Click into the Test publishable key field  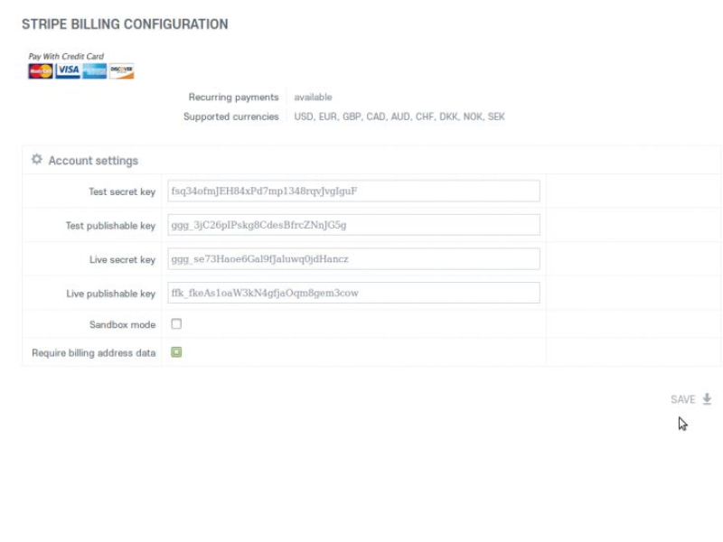tap(353, 225)
